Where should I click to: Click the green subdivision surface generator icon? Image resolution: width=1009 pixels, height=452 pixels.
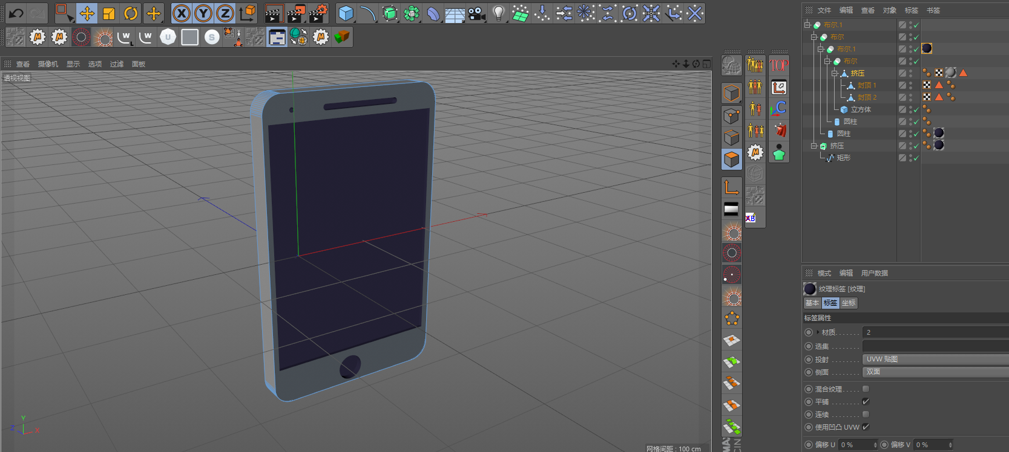point(390,13)
